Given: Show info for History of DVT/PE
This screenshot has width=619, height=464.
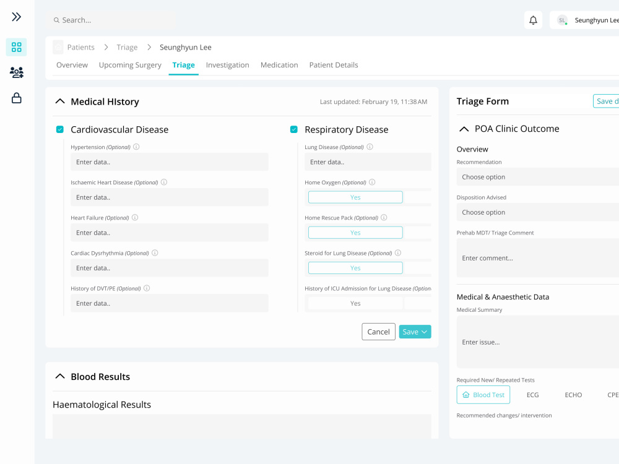Looking at the screenshot, I should pyautogui.click(x=147, y=288).
